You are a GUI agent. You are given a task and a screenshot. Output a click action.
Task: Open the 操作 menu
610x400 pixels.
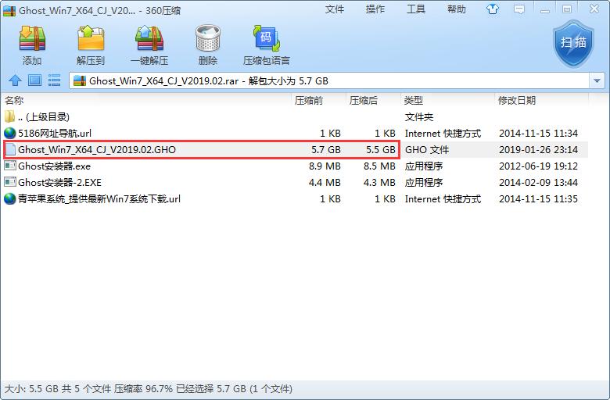[375, 9]
